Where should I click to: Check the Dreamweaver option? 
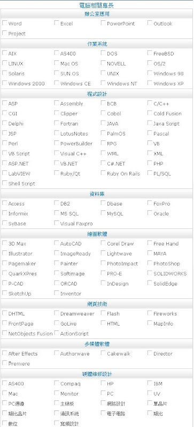click(x=57, y=313)
